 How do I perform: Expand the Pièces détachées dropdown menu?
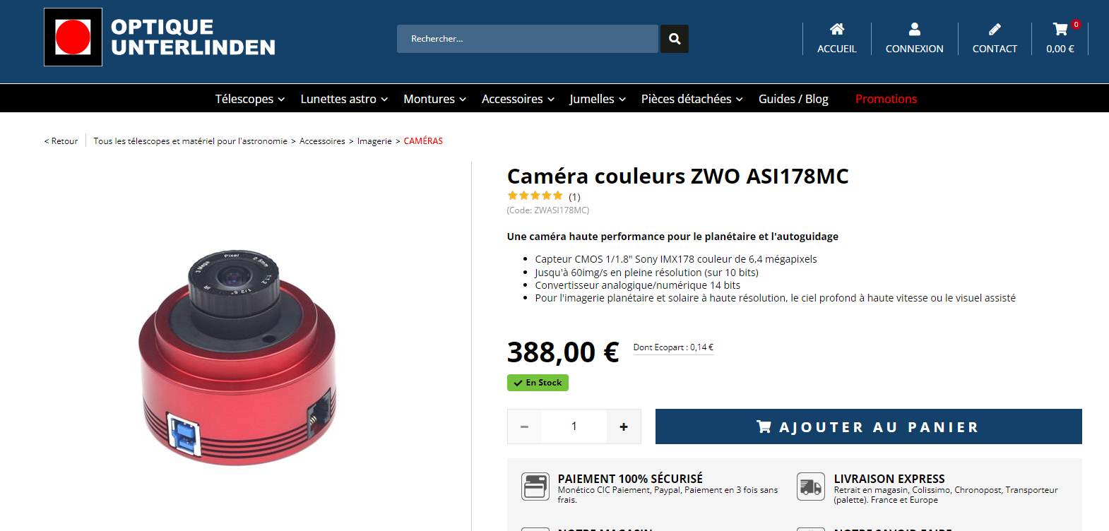tap(692, 99)
